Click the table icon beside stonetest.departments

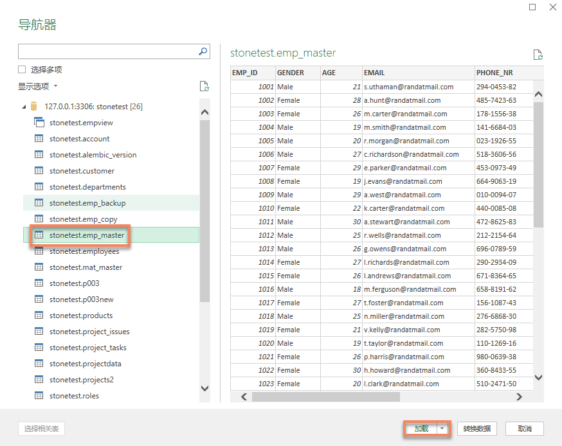[x=40, y=187]
